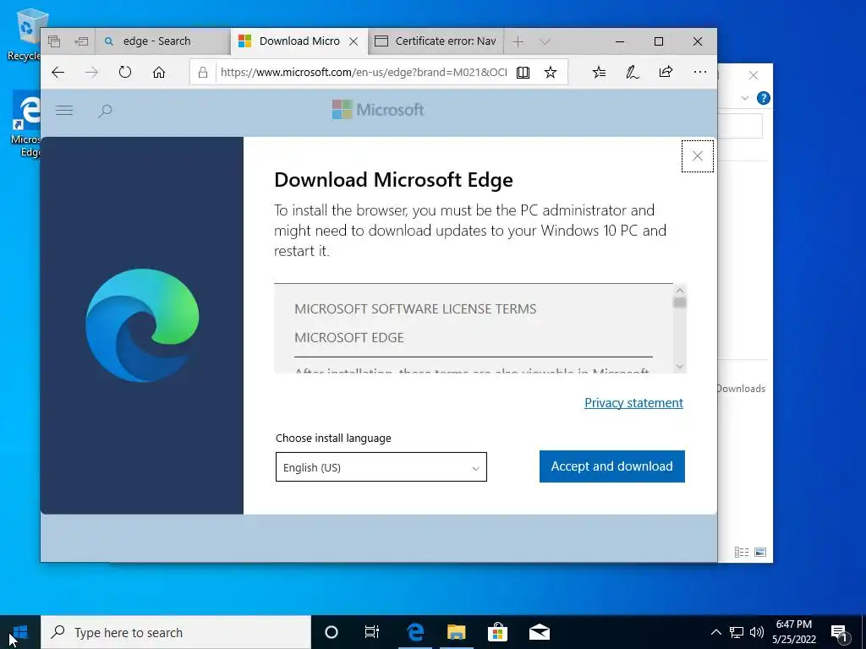Click the Add notes pen icon
866x649 pixels.
(x=633, y=73)
